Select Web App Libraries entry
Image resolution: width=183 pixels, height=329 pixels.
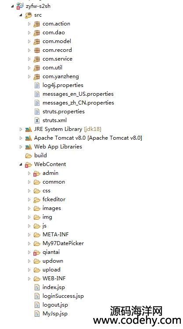[x=58, y=147]
